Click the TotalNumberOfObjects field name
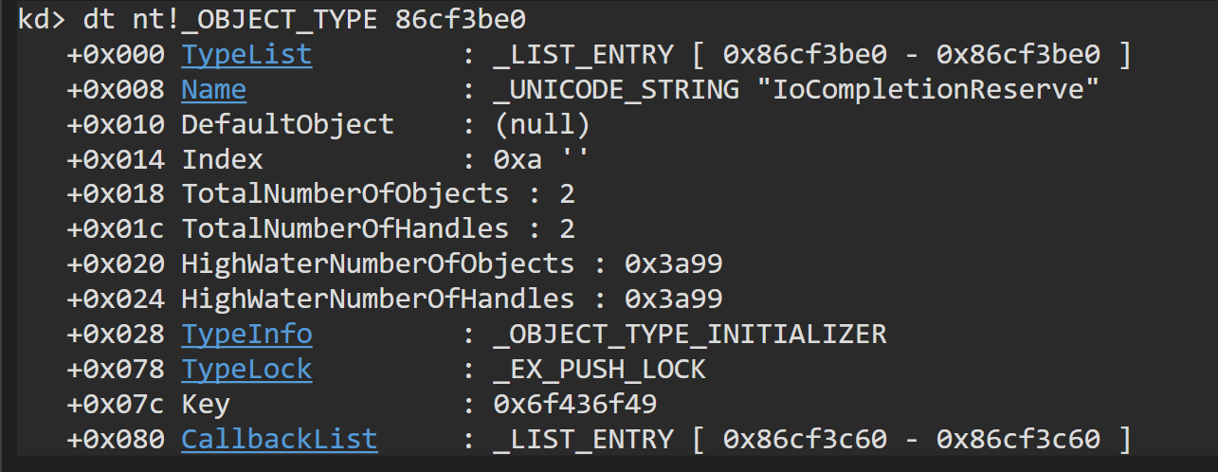 click(345, 195)
